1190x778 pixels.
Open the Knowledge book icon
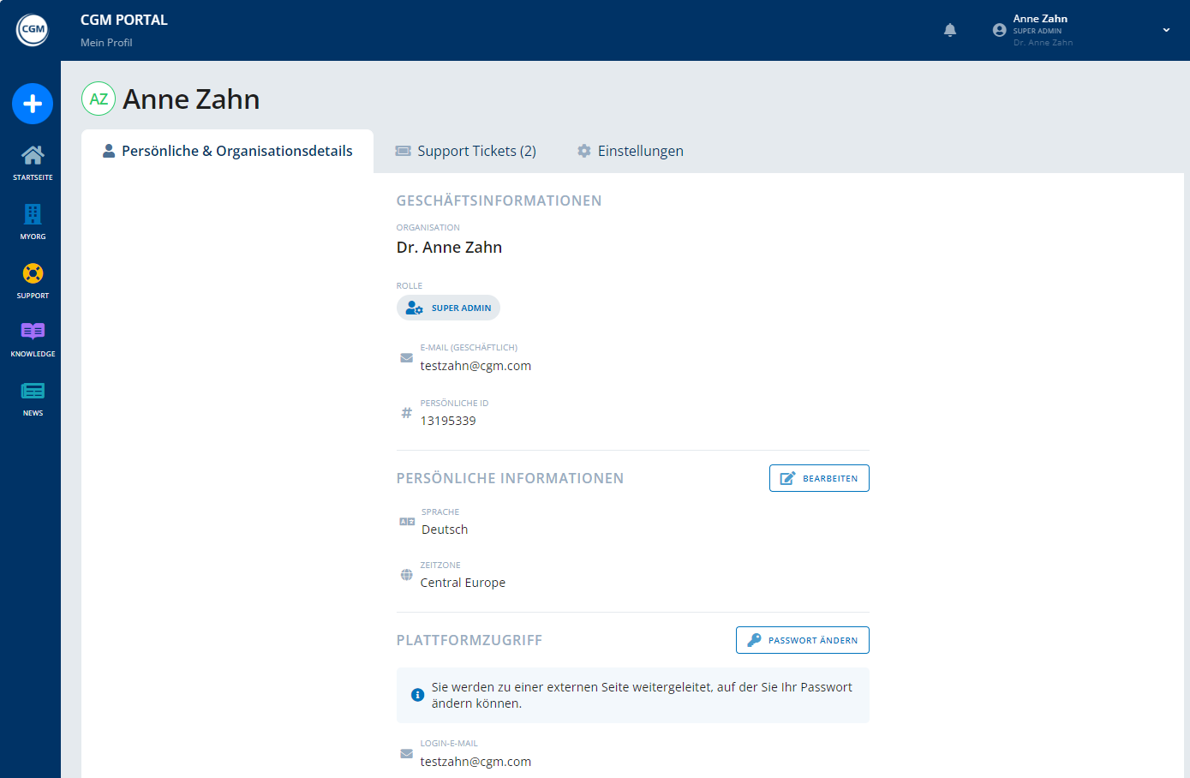pyautogui.click(x=32, y=332)
